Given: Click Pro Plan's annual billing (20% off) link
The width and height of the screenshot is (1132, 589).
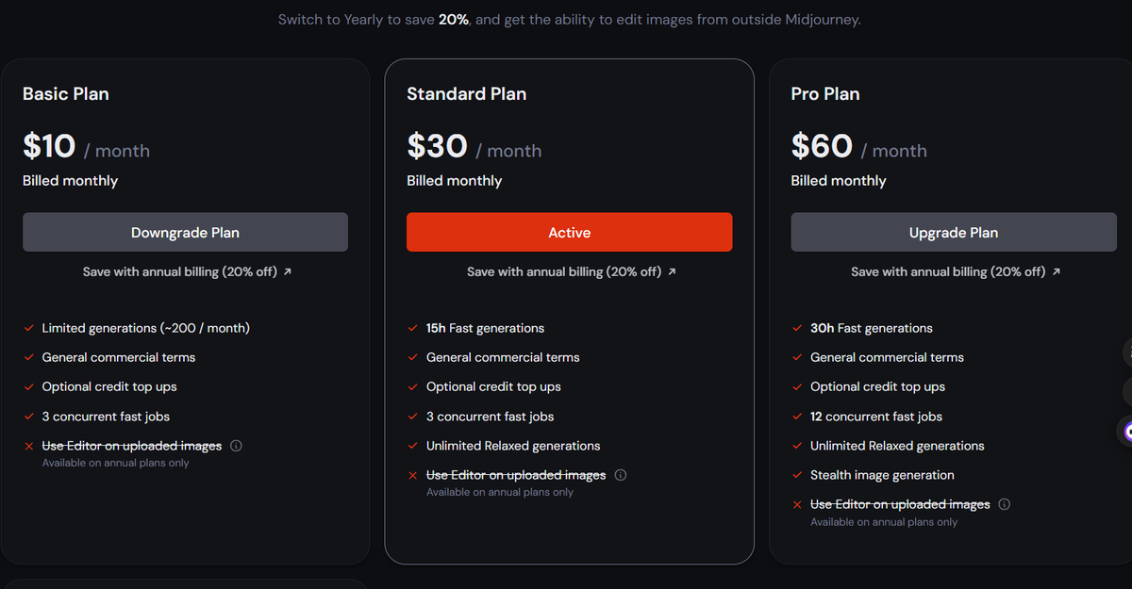Looking at the screenshot, I should (x=953, y=271).
